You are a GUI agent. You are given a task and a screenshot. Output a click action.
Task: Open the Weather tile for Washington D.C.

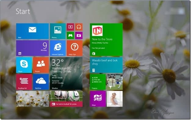click(66, 73)
